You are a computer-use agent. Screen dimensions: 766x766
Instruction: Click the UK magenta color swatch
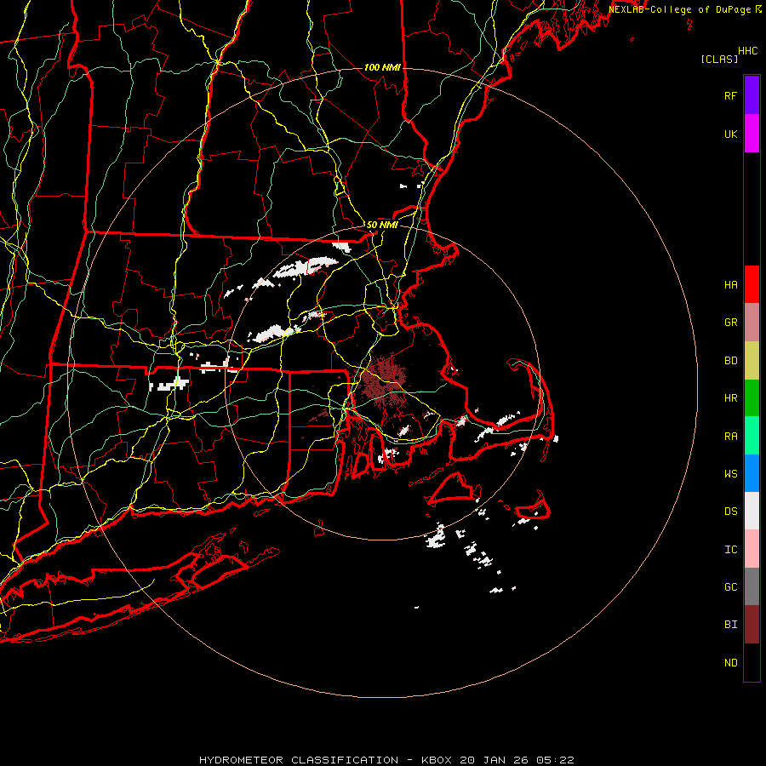(x=752, y=134)
